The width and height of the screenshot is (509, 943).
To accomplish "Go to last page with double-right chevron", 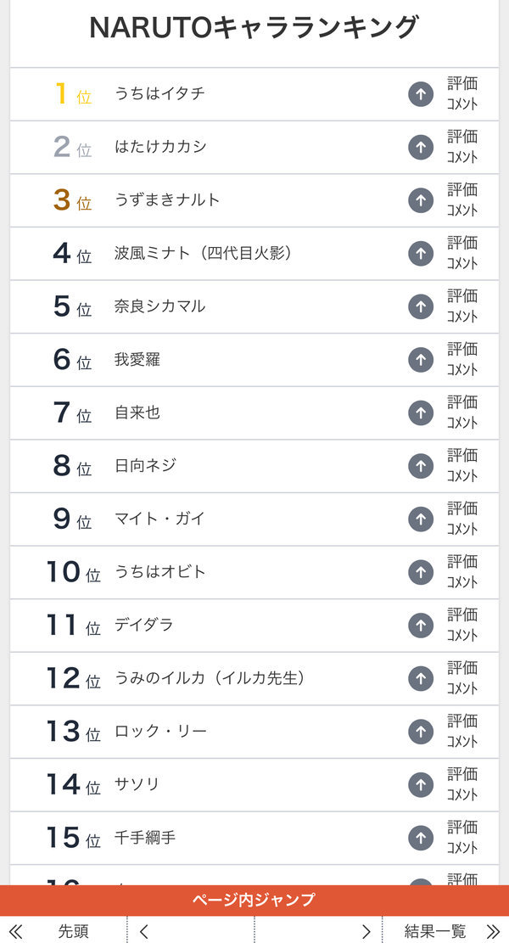I will [x=493, y=932].
